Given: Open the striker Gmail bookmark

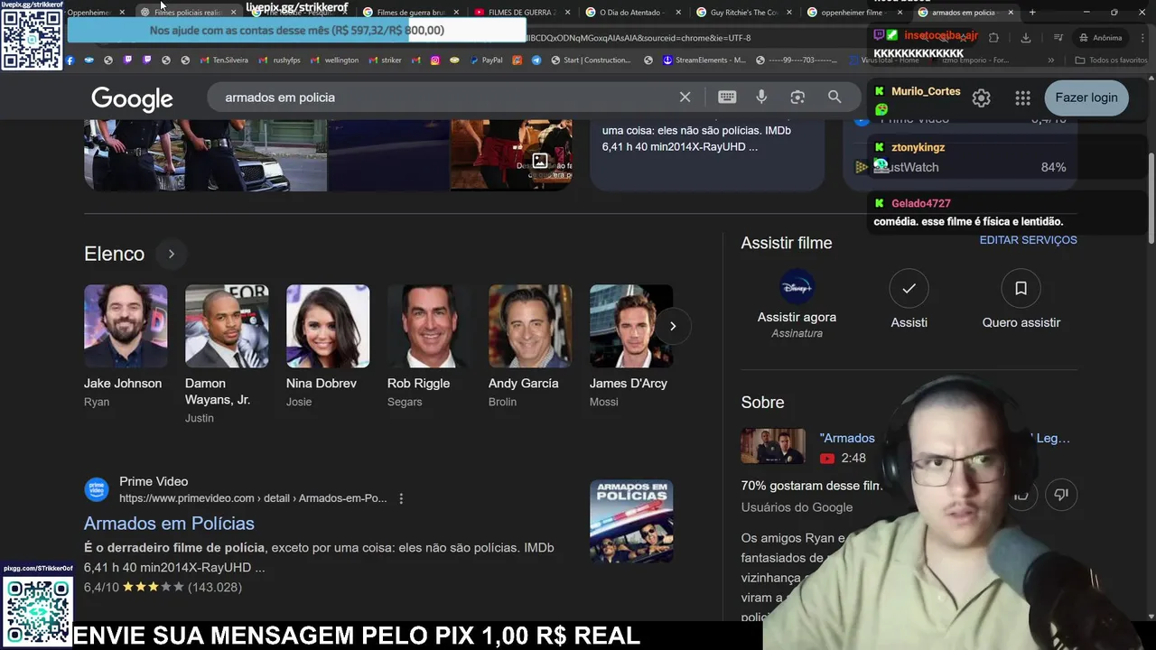Looking at the screenshot, I should 386,60.
